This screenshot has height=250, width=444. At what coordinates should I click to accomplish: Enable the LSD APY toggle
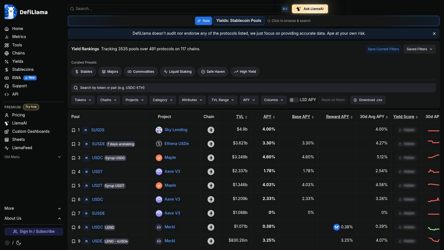point(293,100)
